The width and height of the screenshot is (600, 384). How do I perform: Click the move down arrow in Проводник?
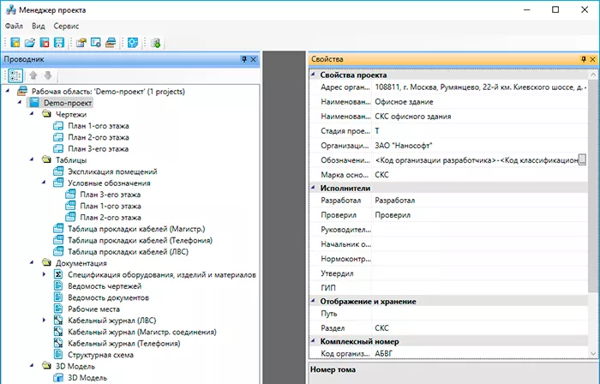48,75
